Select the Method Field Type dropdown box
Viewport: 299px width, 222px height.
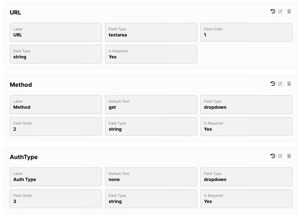coord(246,105)
